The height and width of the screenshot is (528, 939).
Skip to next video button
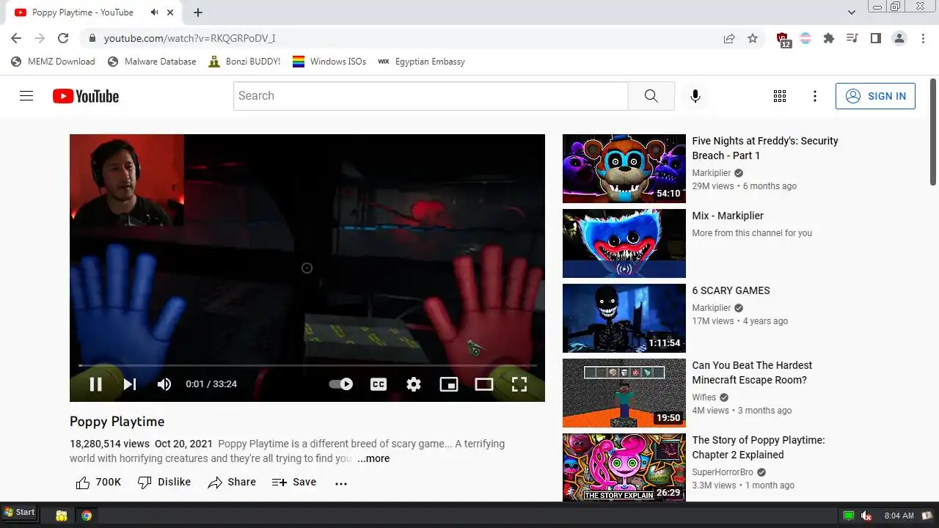(130, 384)
